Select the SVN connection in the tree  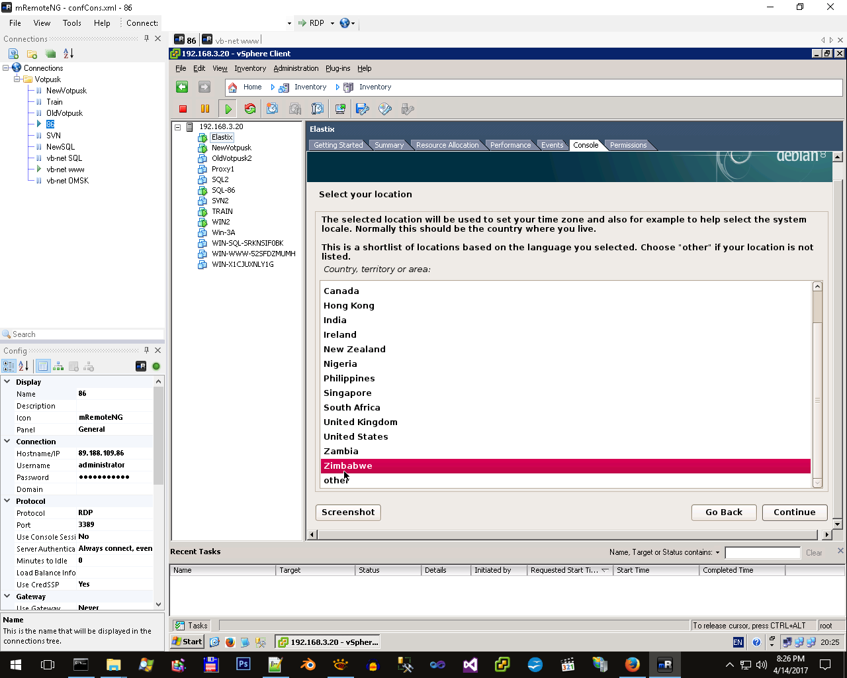(x=54, y=136)
